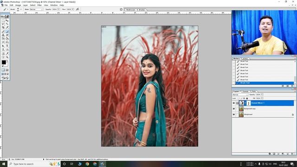The height and width of the screenshot is (167, 297).
Task: Select the Eyedropper tool
Action: (x=7, y=53)
